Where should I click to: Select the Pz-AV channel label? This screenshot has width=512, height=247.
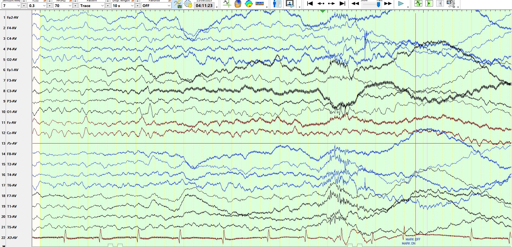pos(12,143)
